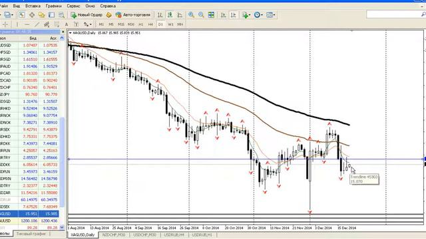Zoom out on the chart
Image resolution: width=426 pixels, height=239 pixels.
[201, 15]
